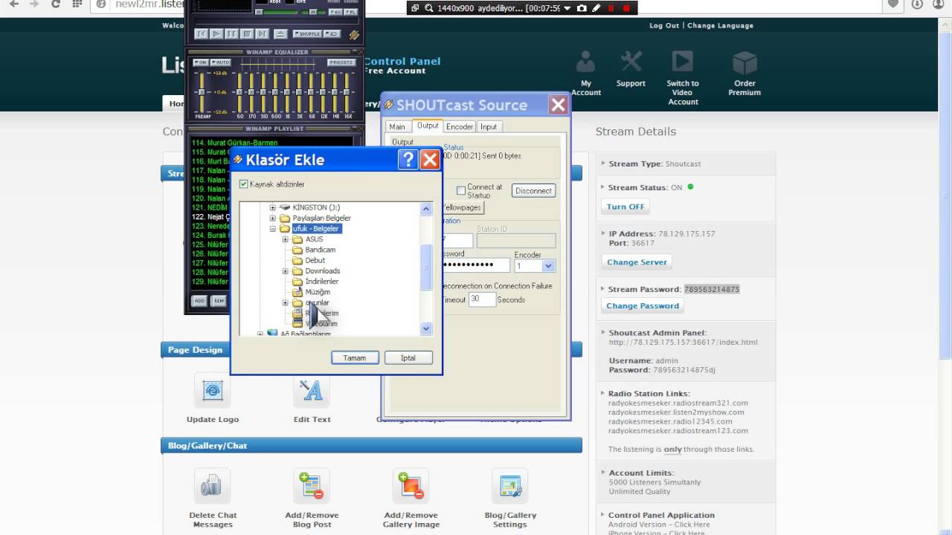Switch to the Input tab in SHOUTcast Source
Screen dimensions: 952x535
(489, 127)
